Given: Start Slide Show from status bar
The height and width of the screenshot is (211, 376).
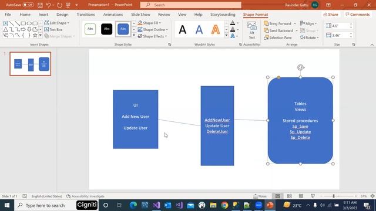Looking at the screenshot, I should 313,196.
